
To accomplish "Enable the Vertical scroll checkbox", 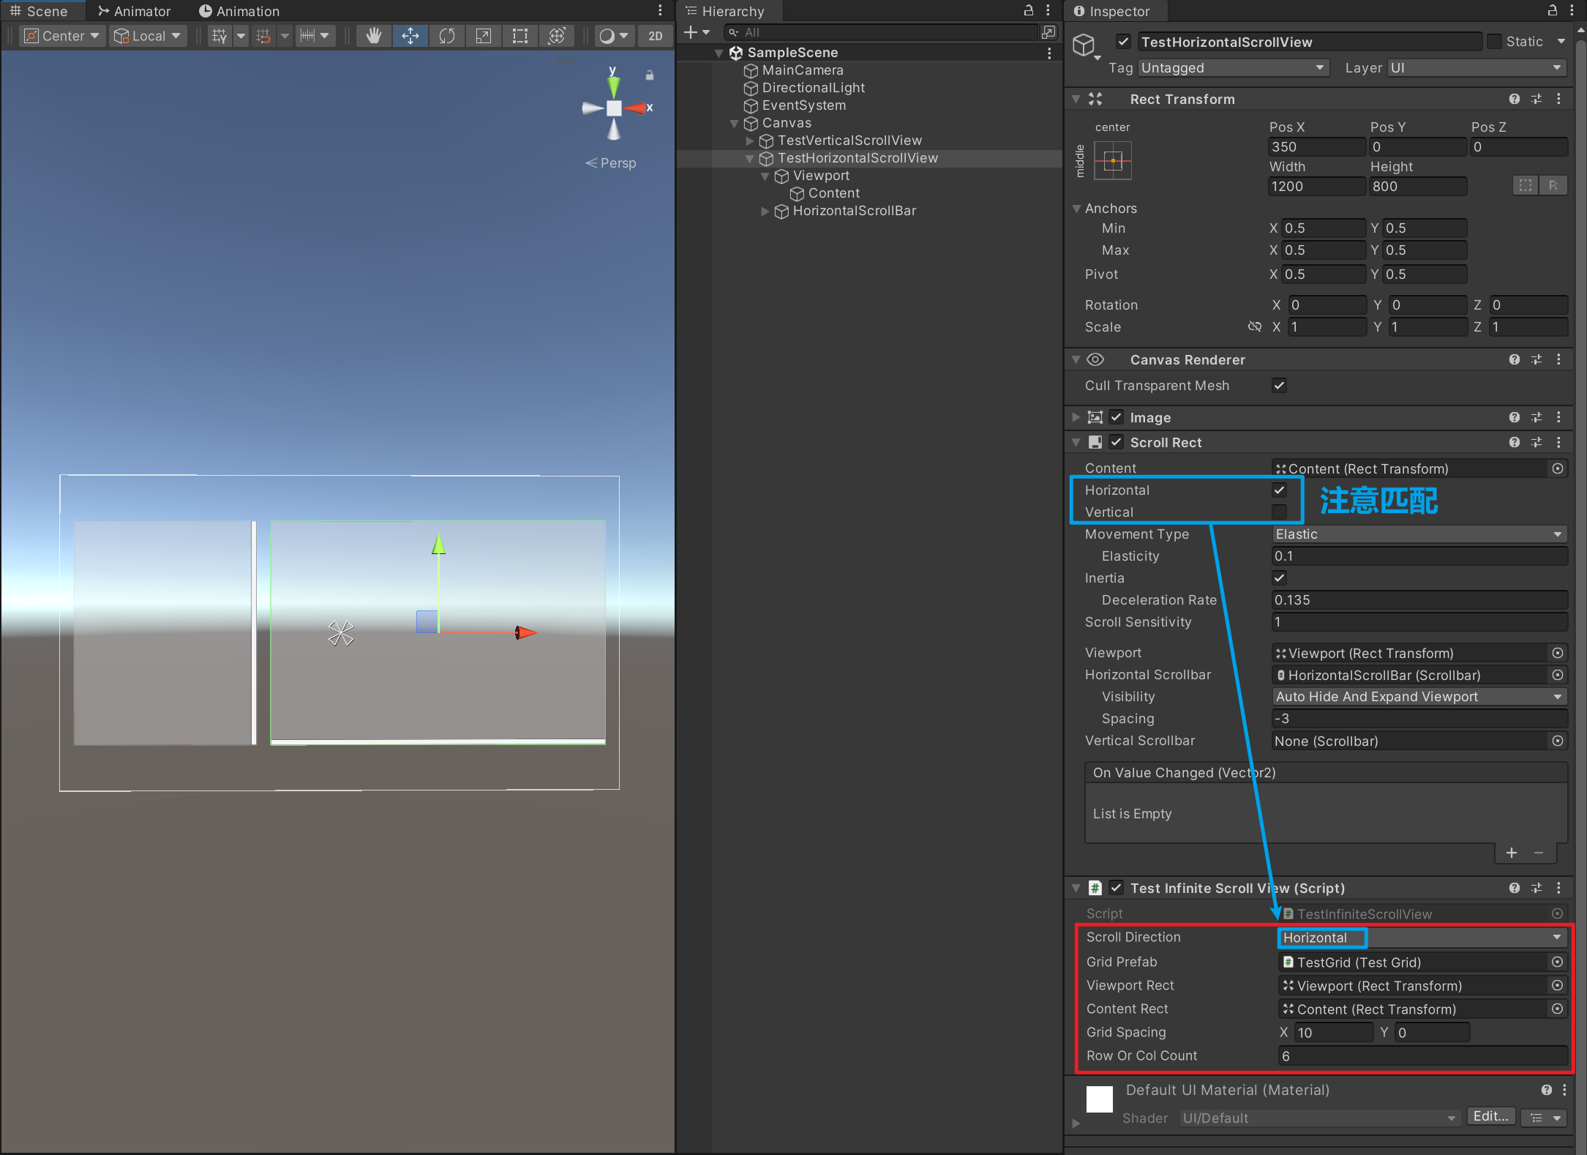I will pos(1279,512).
